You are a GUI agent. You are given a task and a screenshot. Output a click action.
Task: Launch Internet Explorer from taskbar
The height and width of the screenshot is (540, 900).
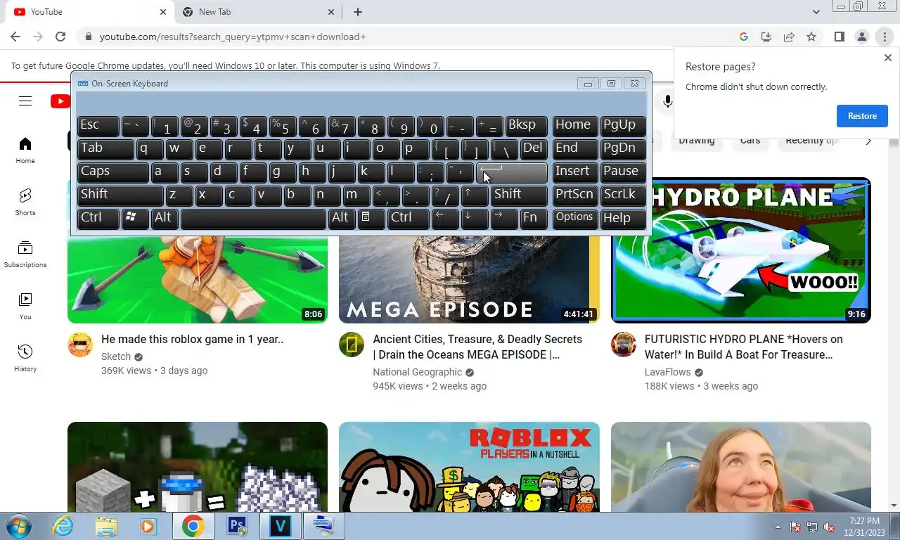click(x=63, y=526)
